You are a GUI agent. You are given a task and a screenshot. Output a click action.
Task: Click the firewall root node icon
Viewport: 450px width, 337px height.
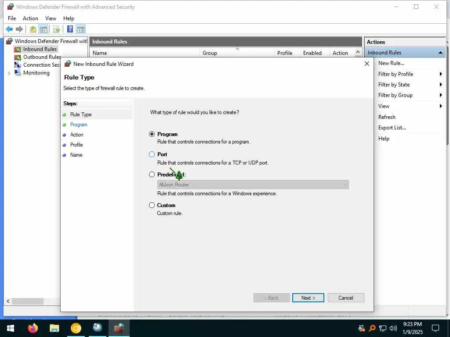coord(10,41)
